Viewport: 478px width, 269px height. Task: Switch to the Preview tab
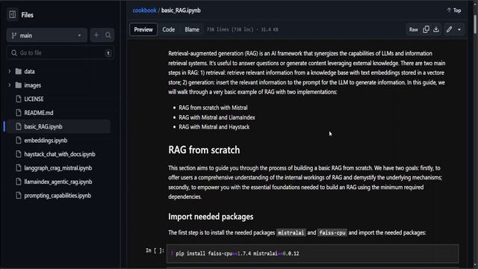pyautogui.click(x=143, y=30)
